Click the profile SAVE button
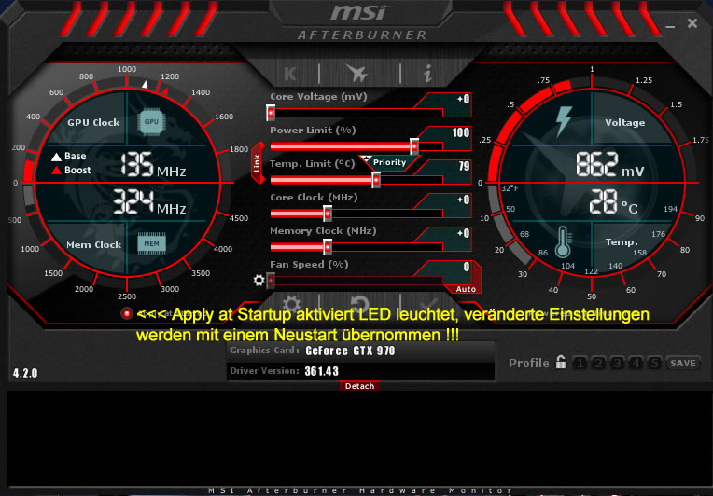 click(x=682, y=363)
